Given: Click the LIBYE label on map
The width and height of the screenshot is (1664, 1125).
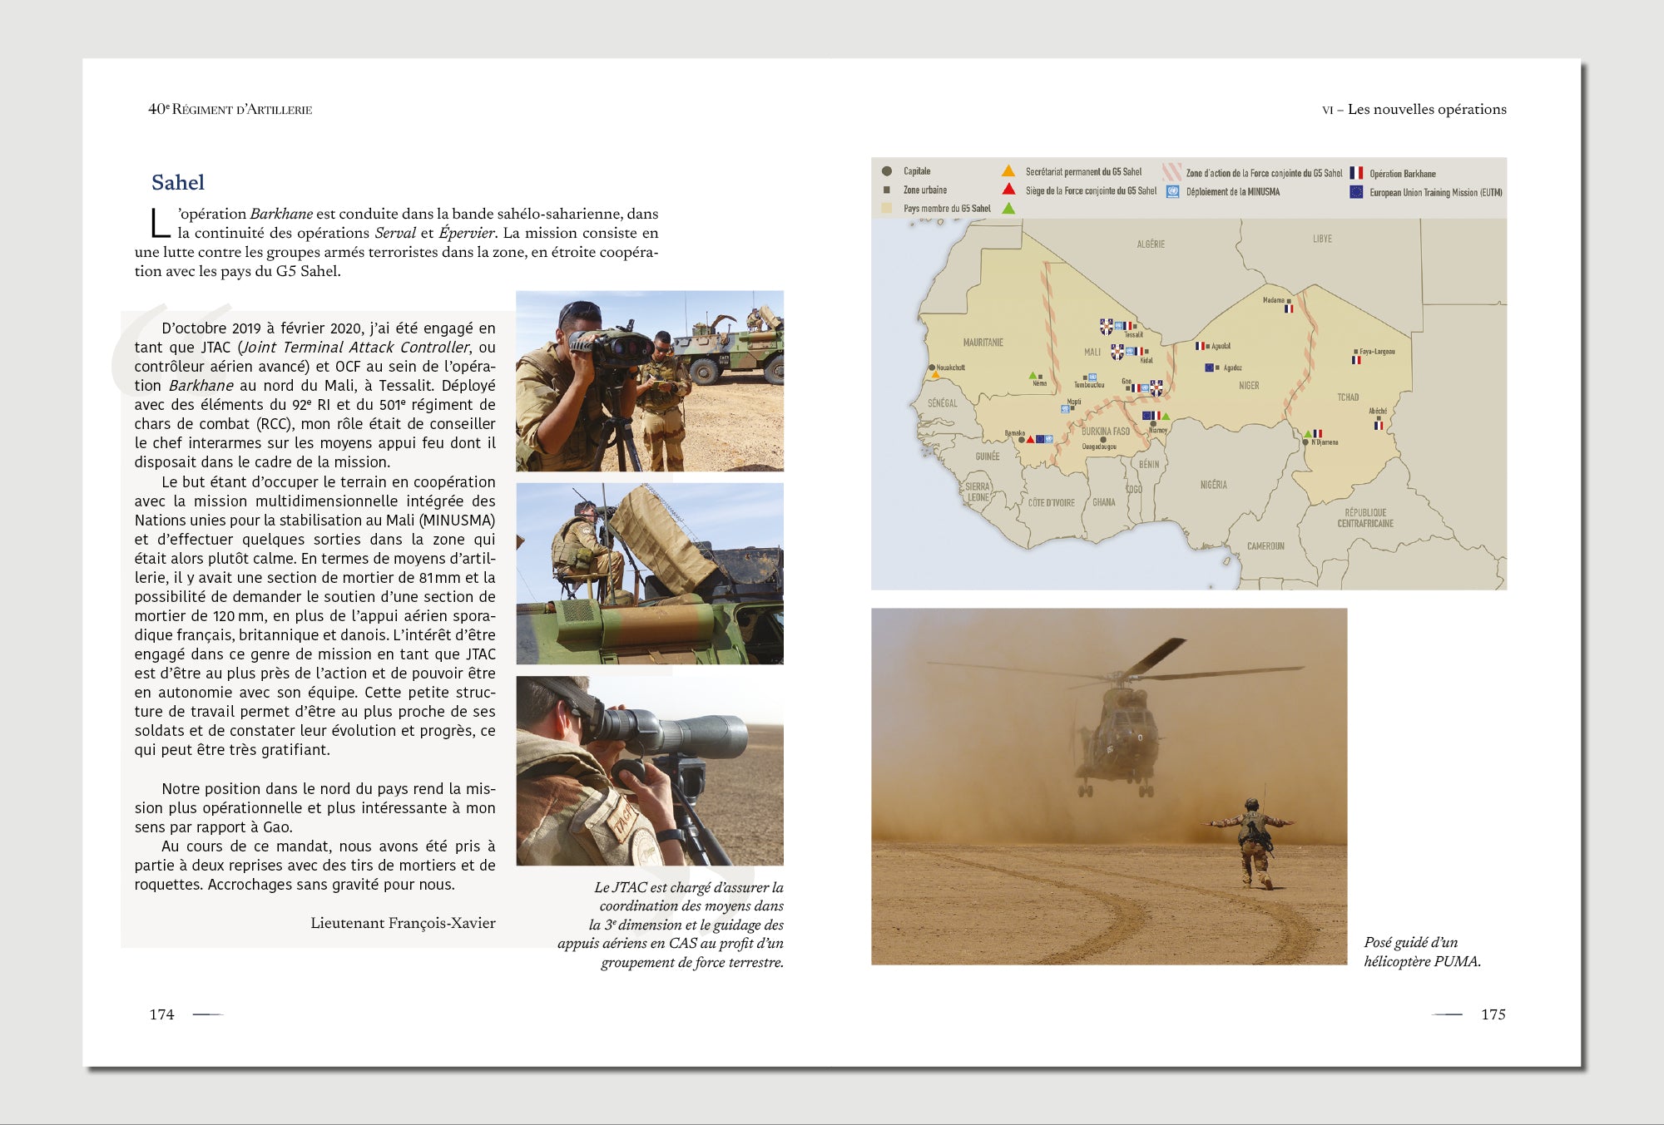Looking at the screenshot, I should coord(1322,239).
